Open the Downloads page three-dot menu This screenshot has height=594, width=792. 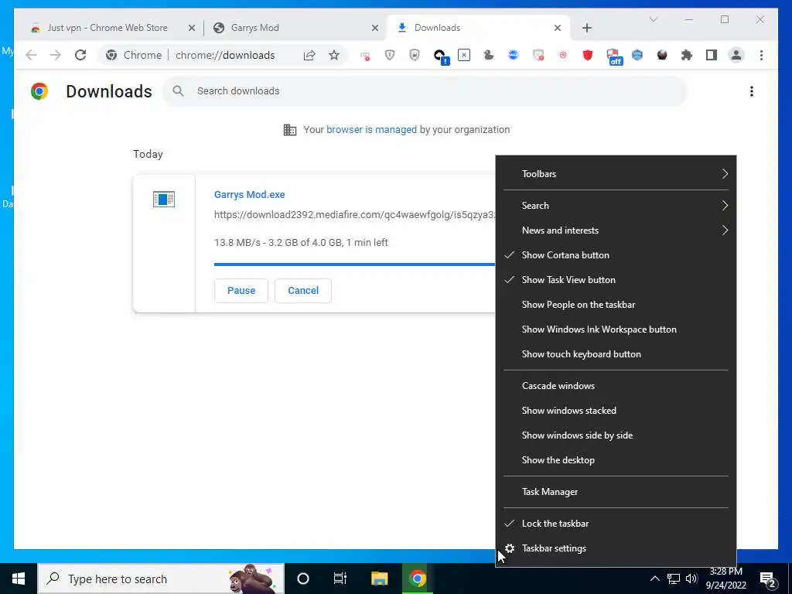(x=752, y=91)
